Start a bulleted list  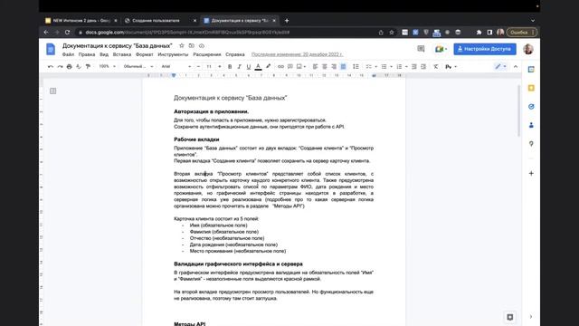[x=384, y=66]
